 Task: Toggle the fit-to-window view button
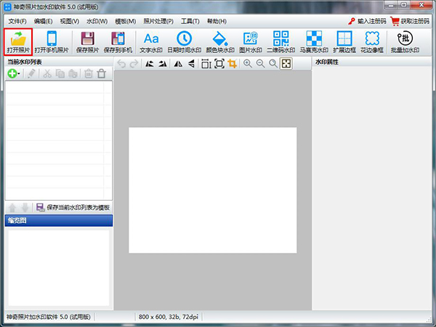[286, 64]
